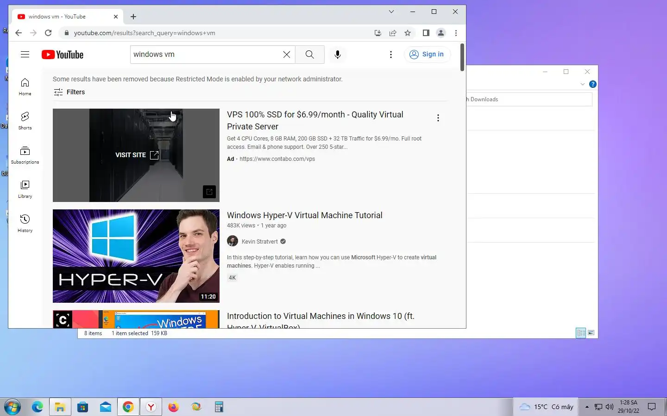Launch Microsoft Edge from taskbar
Screen dimensions: 667x416
coord(37,407)
